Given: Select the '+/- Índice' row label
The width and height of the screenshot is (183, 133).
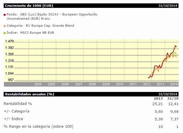Looking at the screenshot, I should 13,119.
